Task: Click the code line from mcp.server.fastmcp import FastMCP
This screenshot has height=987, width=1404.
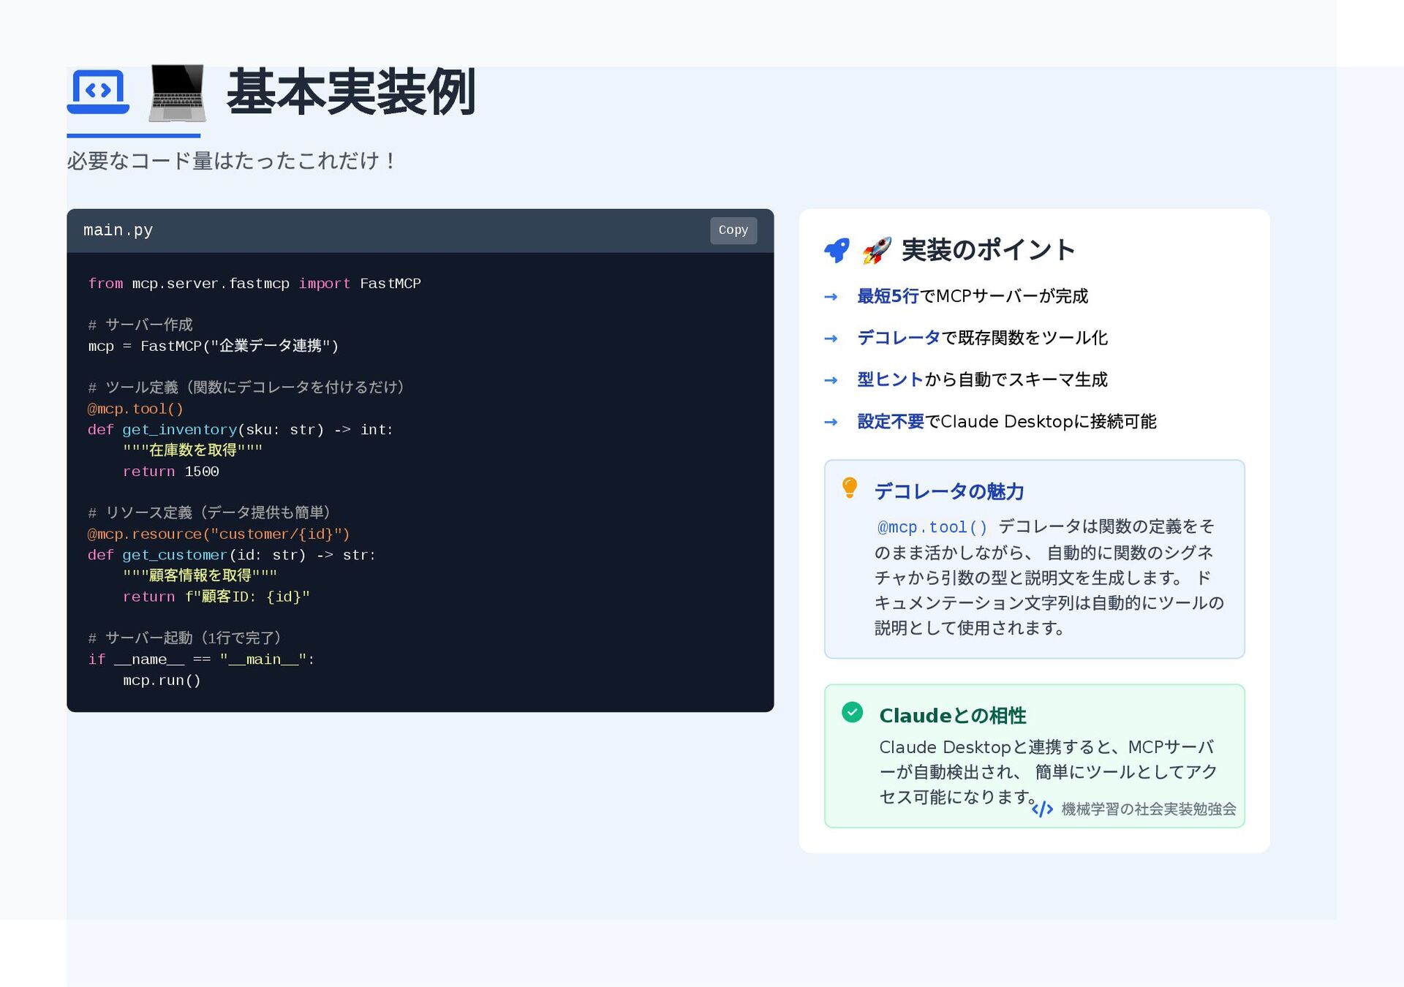Action: [254, 284]
